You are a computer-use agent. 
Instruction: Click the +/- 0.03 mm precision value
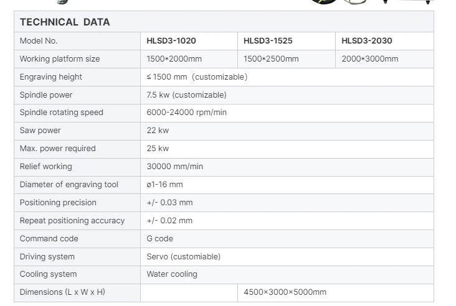pyautogui.click(x=169, y=202)
